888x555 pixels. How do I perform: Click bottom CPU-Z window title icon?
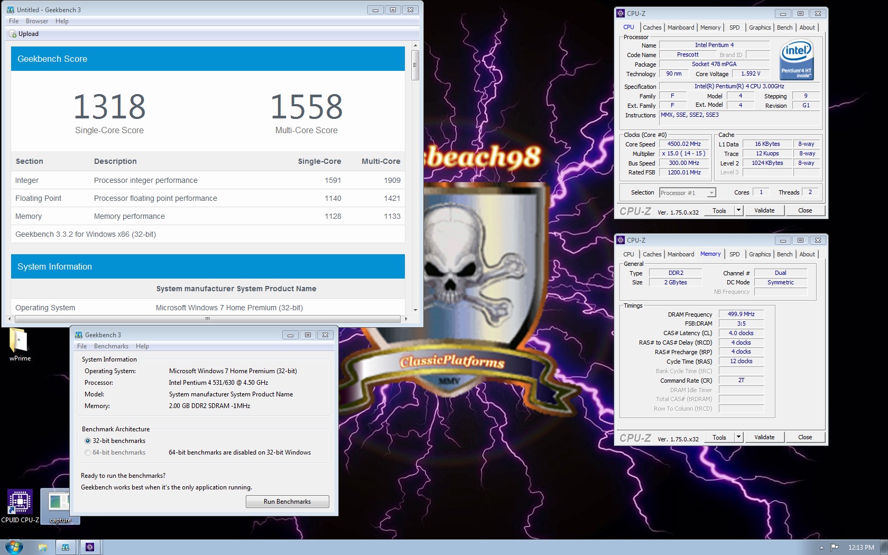click(x=621, y=240)
